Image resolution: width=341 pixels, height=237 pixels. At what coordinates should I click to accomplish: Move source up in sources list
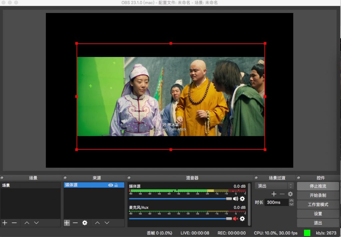point(97,223)
